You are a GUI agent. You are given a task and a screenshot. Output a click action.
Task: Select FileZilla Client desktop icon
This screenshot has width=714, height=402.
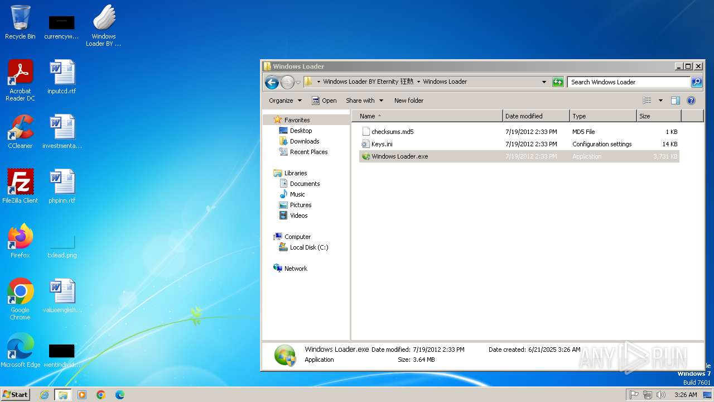pos(20,186)
